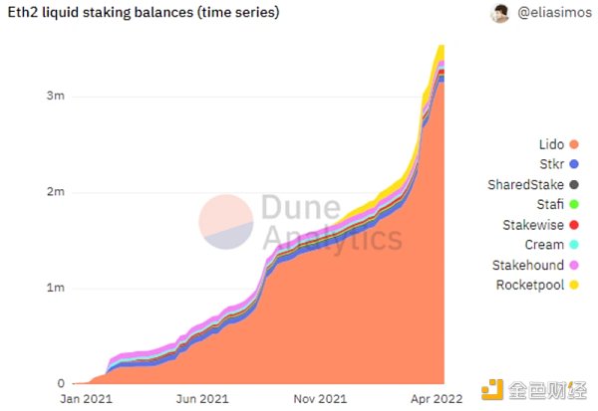Image resolution: width=598 pixels, height=411 pixels.
Task: Click the Cream cyan legend dot
Action: click(573, 245)
